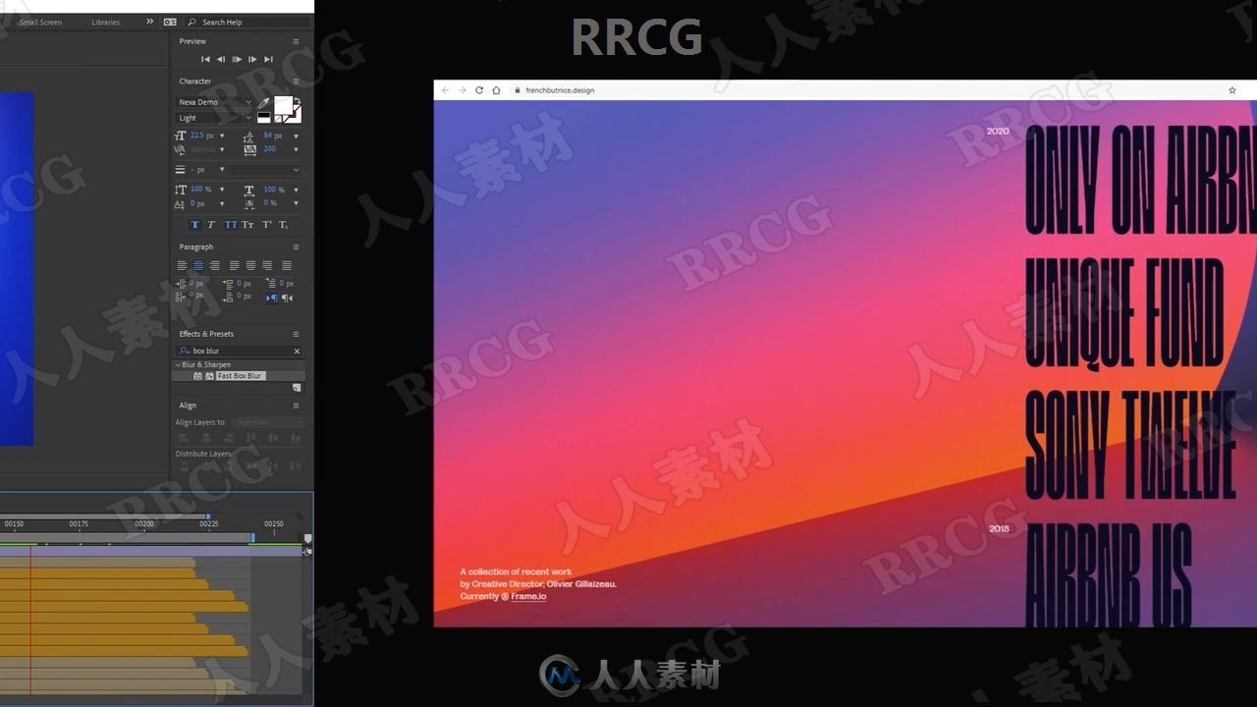
Task: Open the Character panel menu
Action: pyautogui.click(x=296, y=82)
